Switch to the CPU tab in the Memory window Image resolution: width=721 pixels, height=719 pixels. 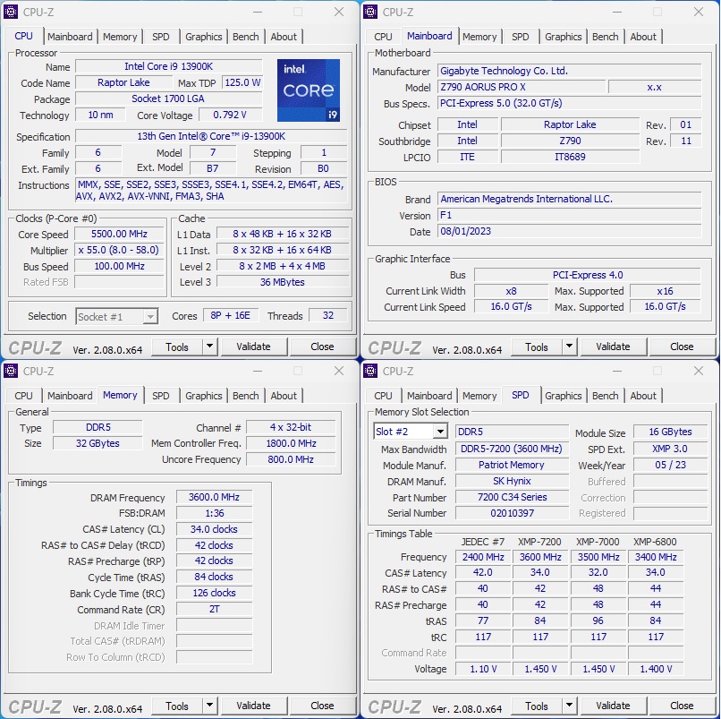tap(23, 396)
